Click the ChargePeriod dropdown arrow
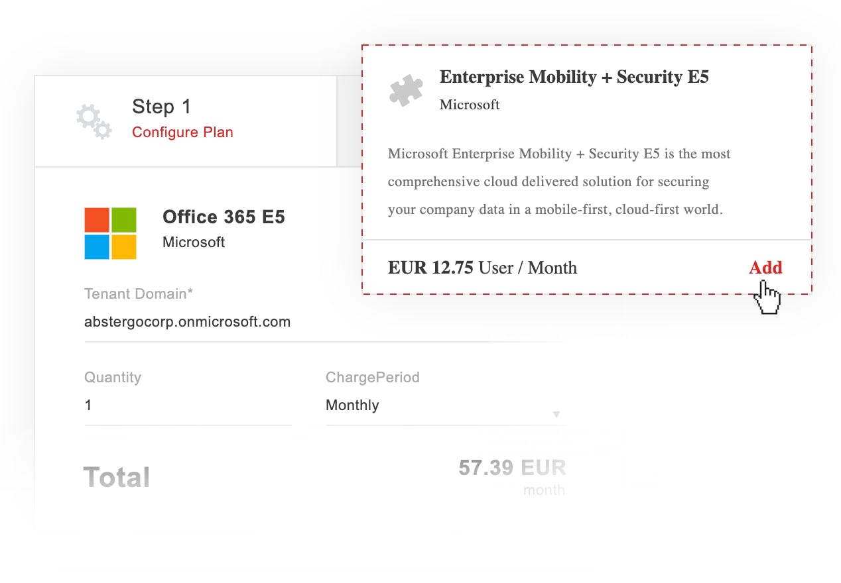This screenshot has width=841, height=583. 556,415
